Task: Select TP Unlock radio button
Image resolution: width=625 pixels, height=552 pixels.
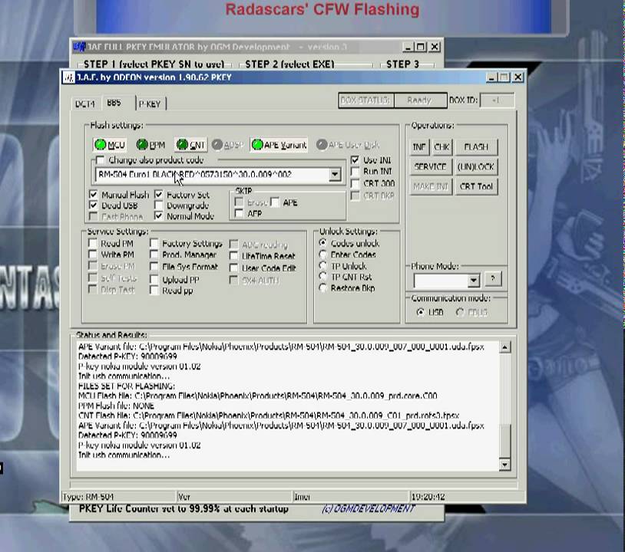Action: pyautogui.click(x=322, y=265)
